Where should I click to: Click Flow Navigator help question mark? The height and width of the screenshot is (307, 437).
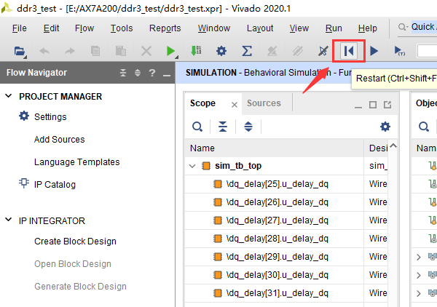[152, 73]
